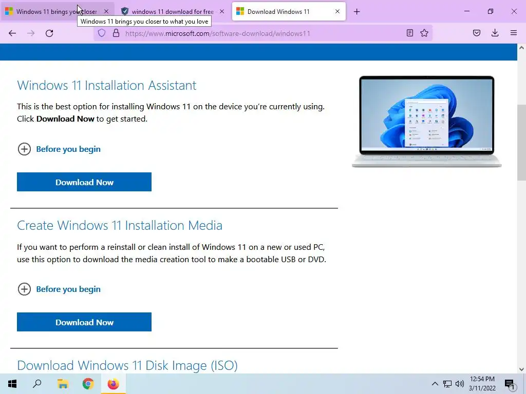The height and width of the screenshot is (394, 526).
Task: Click Download Now for Installation Media
Action: pos(84,322)
